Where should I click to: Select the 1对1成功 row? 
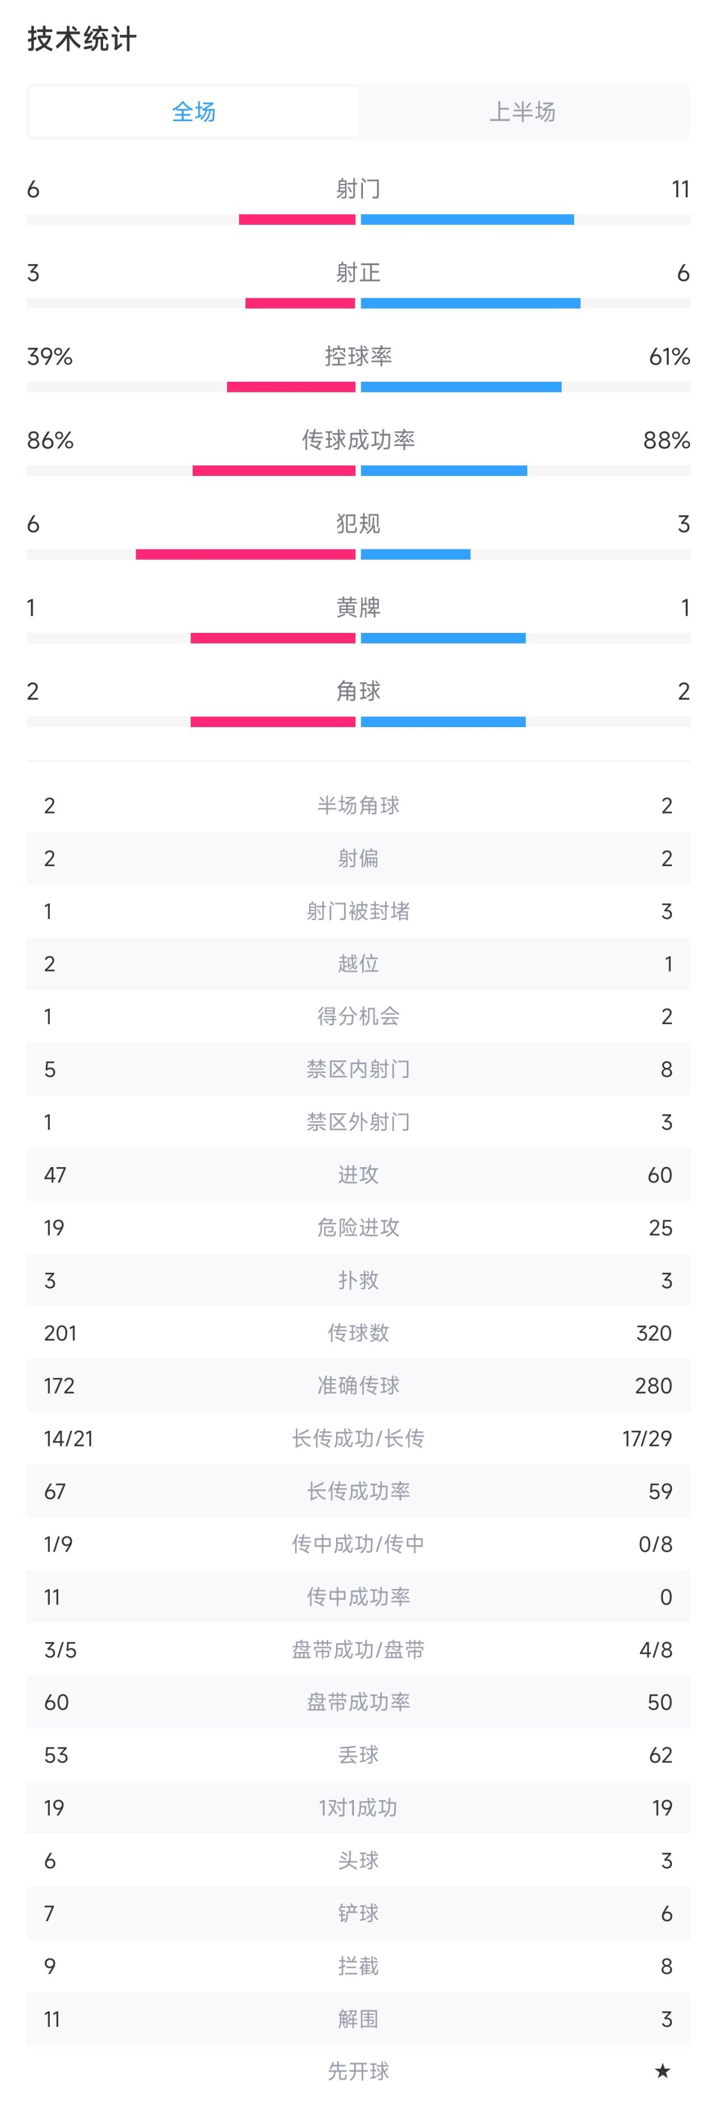point(358,1807)
